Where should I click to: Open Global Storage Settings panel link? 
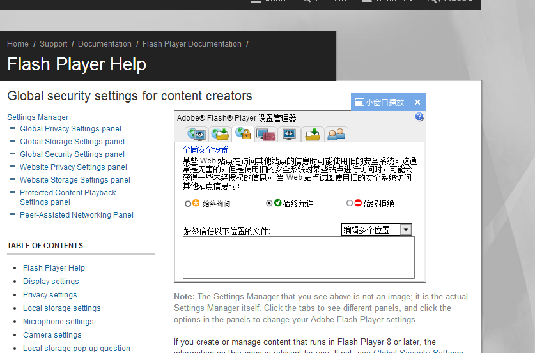click(72, 142)
